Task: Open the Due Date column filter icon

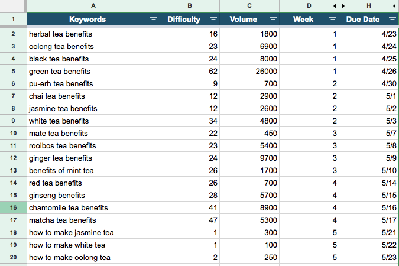Action: pos(392,19)
